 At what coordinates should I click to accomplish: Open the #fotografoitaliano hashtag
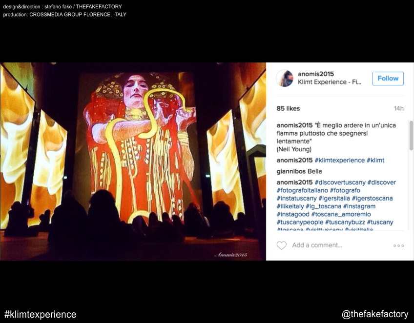click(x=302, y=190)
